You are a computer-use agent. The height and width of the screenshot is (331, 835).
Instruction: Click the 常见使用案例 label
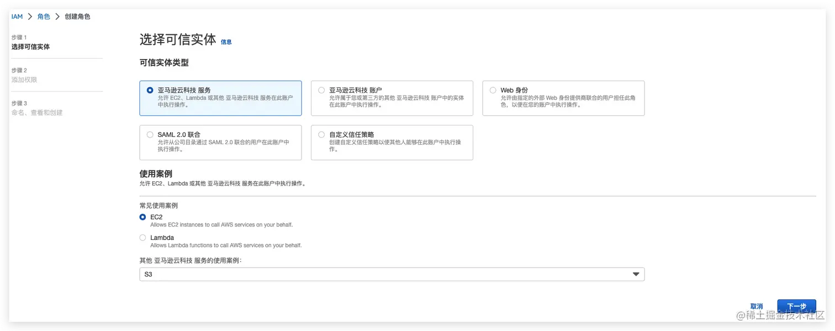[158, 206]
